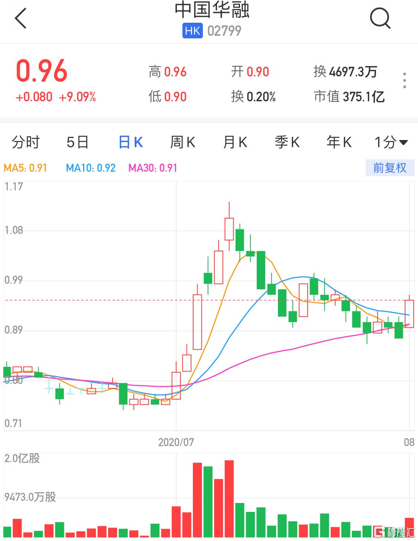418x541 pixels.
Task: Switch to the 5日 chart tab
Action: (x=78, y=142)
